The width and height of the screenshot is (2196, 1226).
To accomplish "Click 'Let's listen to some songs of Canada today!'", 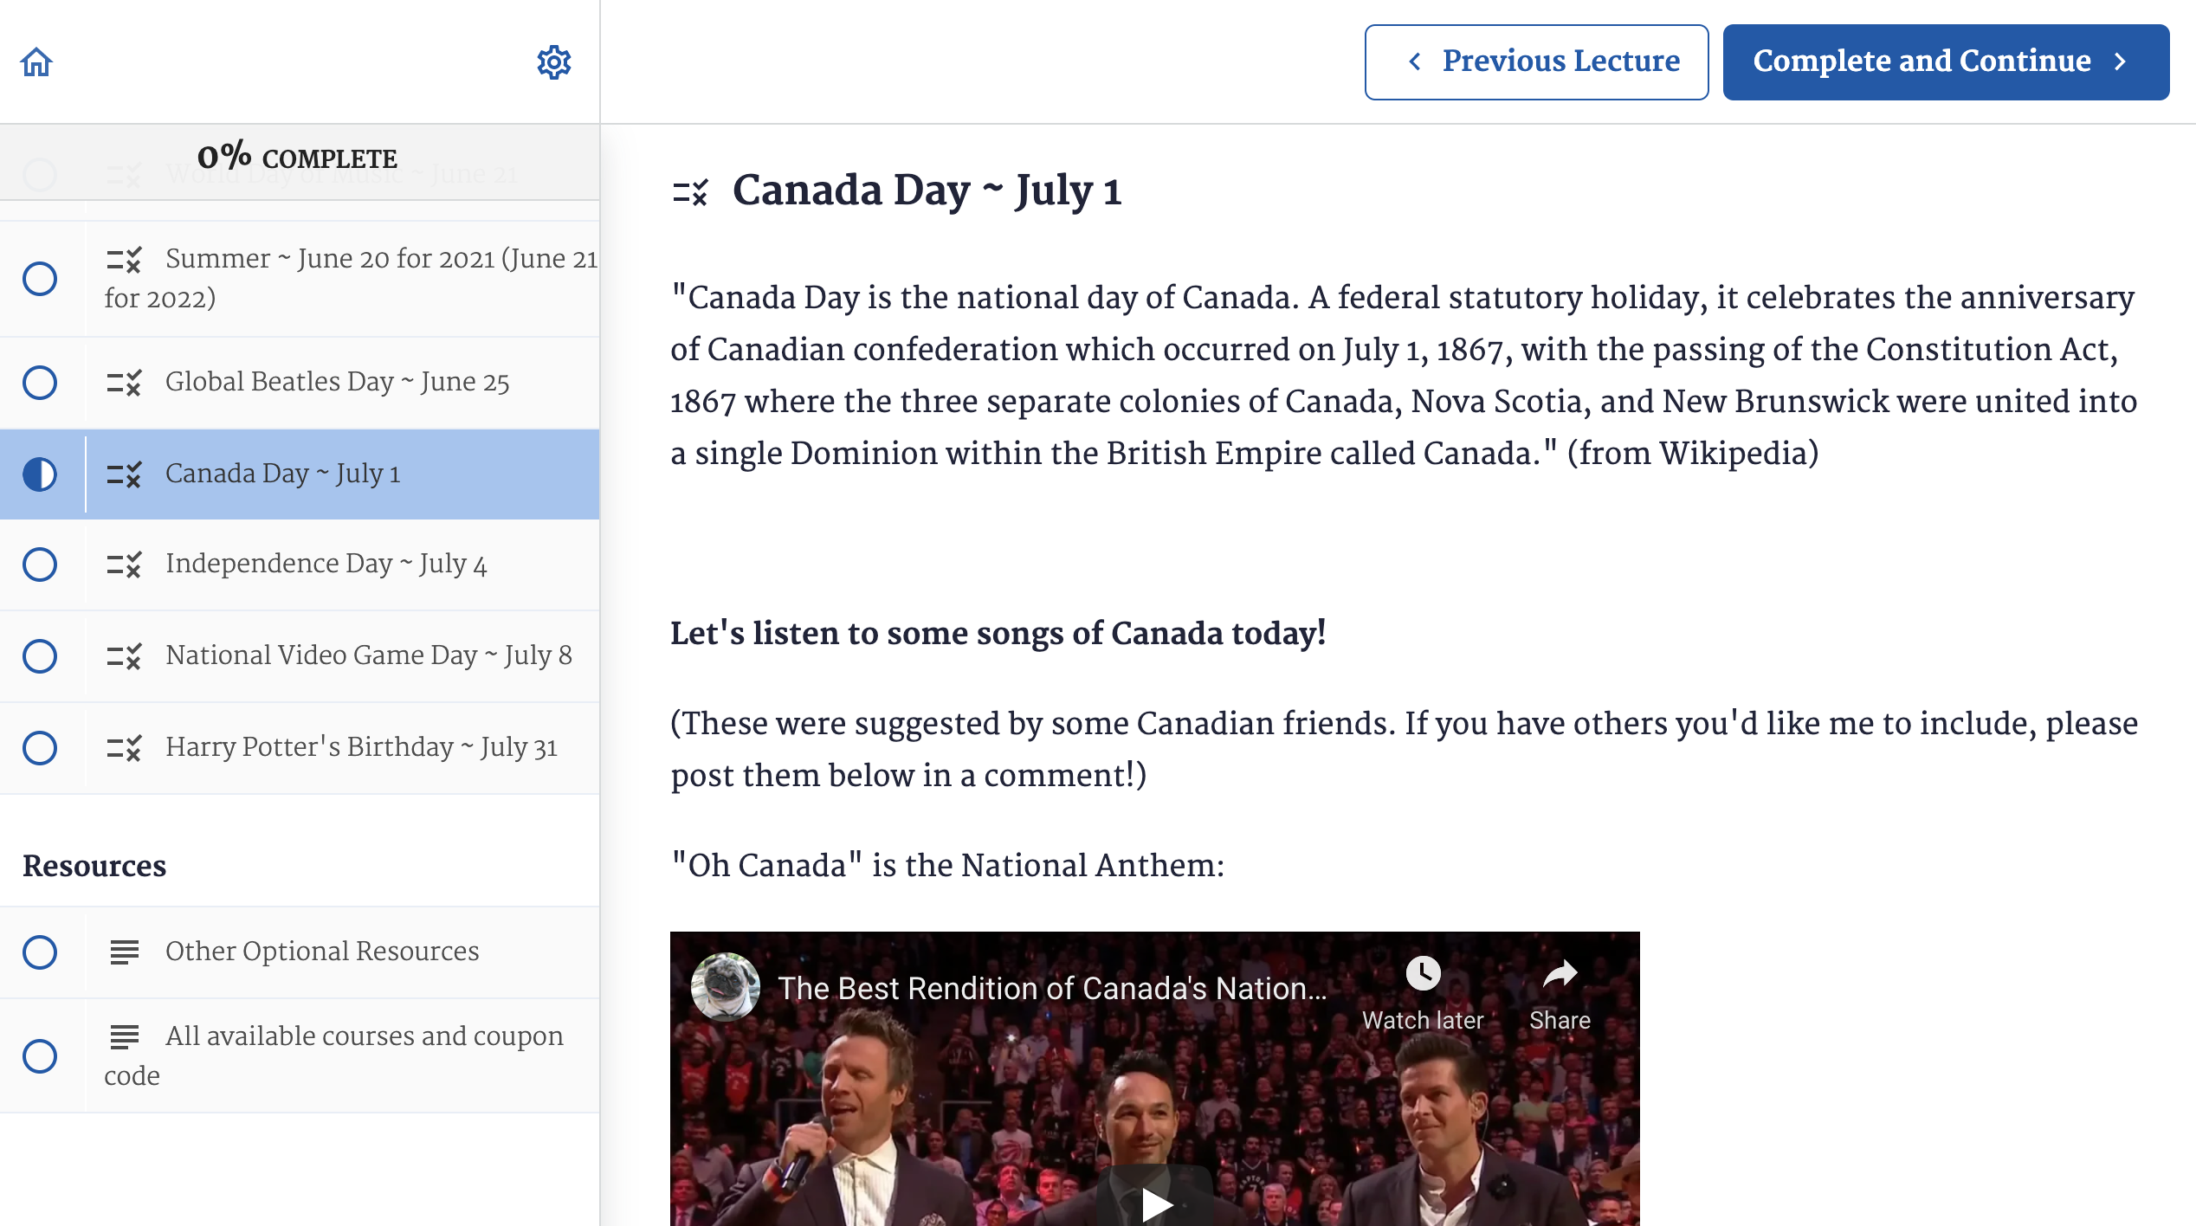I will click(x=998, y=634).
